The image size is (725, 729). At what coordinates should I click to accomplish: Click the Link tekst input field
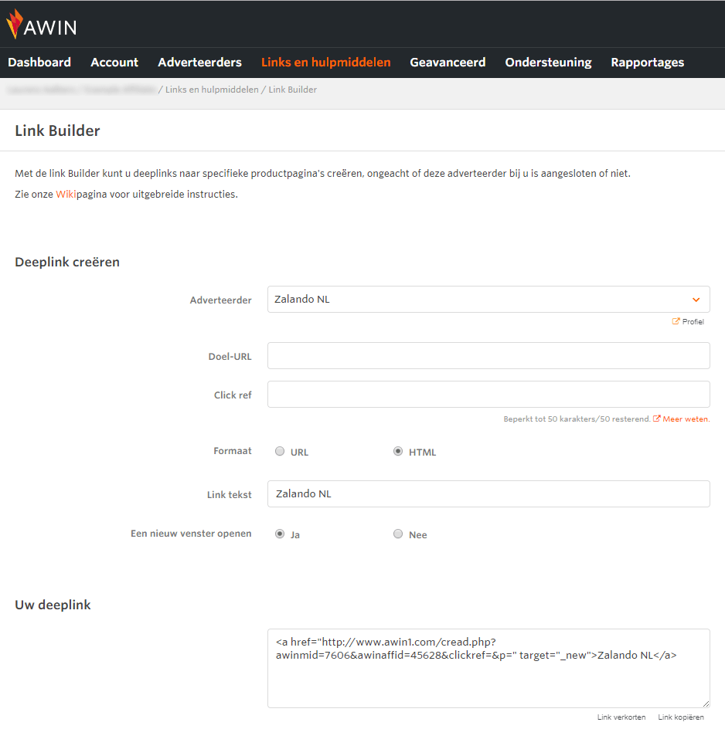pyautogui.click(x=488, y=494)
